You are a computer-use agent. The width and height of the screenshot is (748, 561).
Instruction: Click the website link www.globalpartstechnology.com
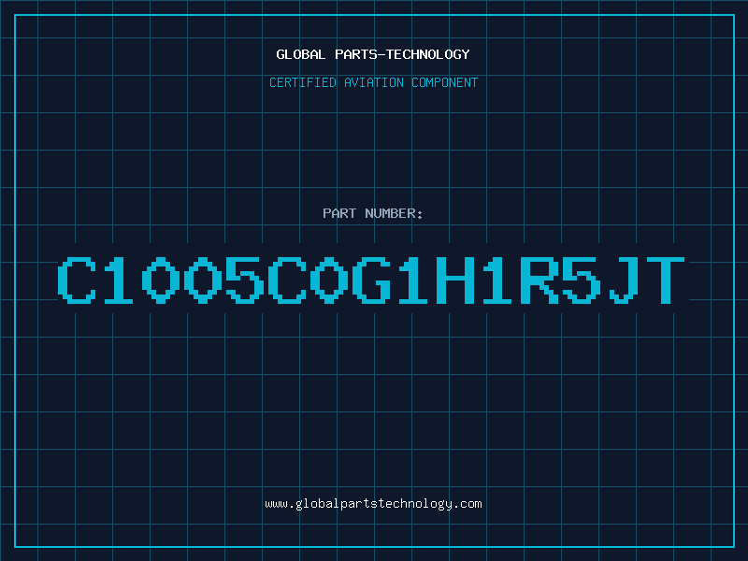click(x=373, y=504)
